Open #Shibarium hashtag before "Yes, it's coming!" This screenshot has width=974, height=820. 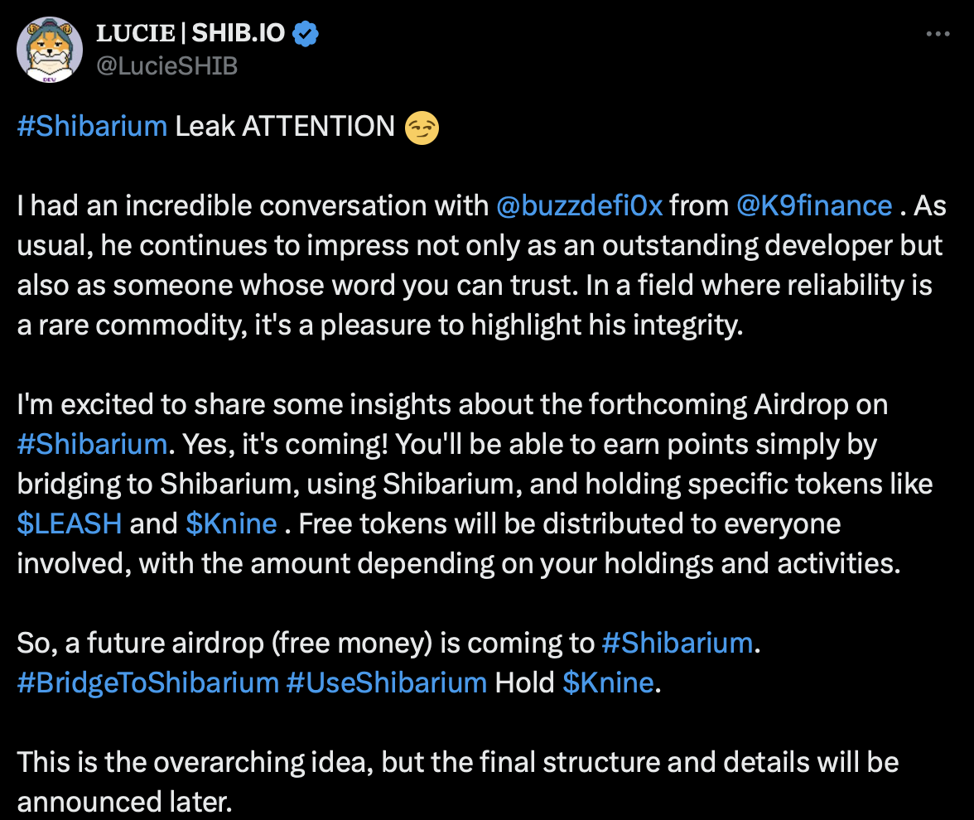pyautogui.click(x=92, y=445)
